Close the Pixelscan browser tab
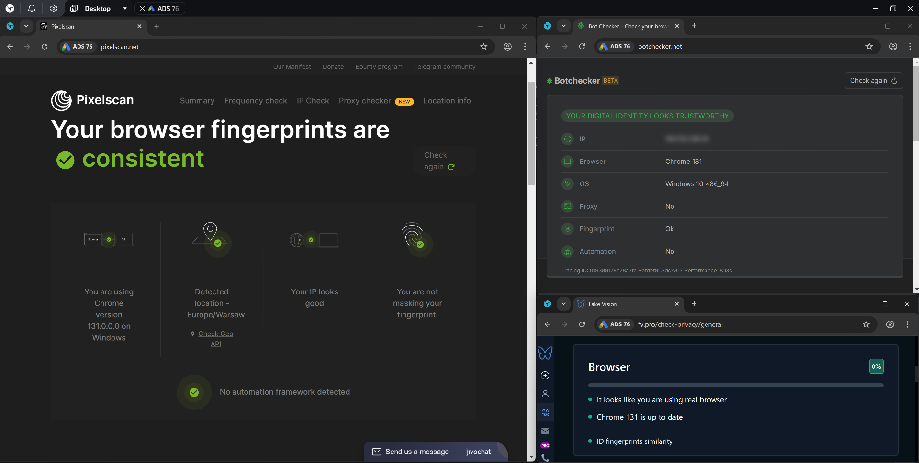This screenshot has height=463, width=919. (139, 26)
